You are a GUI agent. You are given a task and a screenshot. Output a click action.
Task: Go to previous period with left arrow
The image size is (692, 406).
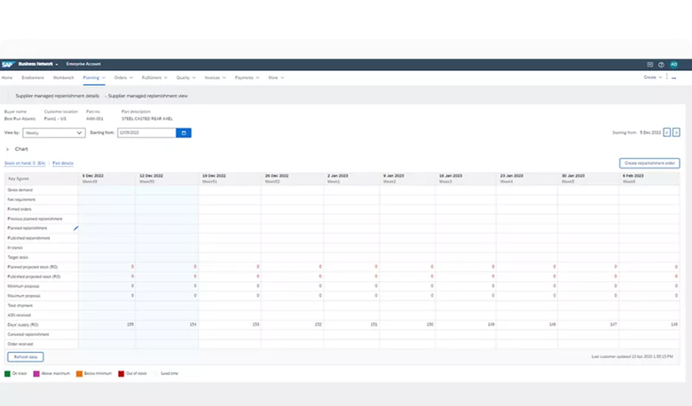(666, 132)
